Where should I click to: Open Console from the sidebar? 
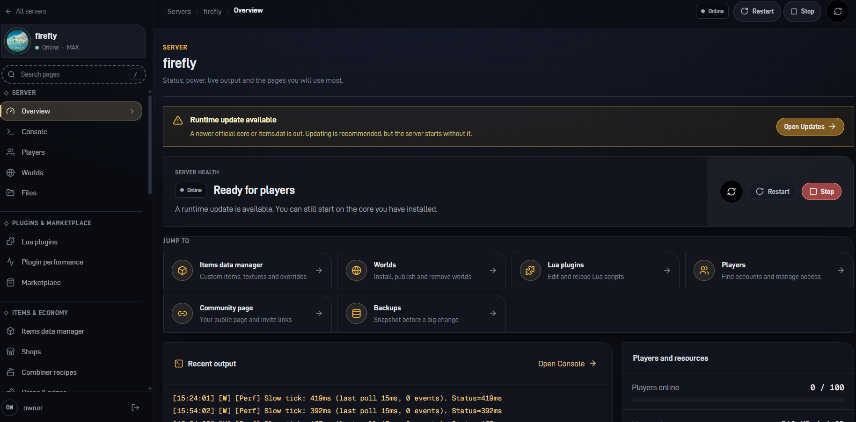pos(71,132)
